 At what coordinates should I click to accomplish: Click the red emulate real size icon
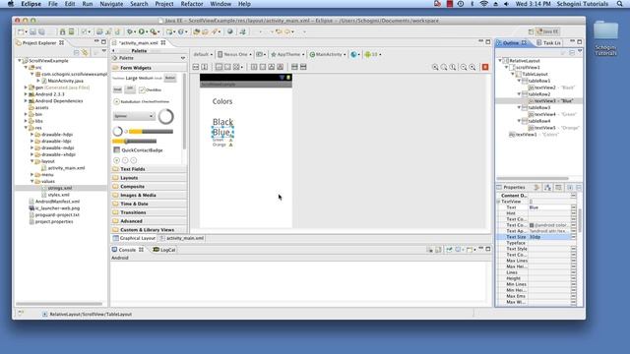pyautogui.click(x=485, y=67)
